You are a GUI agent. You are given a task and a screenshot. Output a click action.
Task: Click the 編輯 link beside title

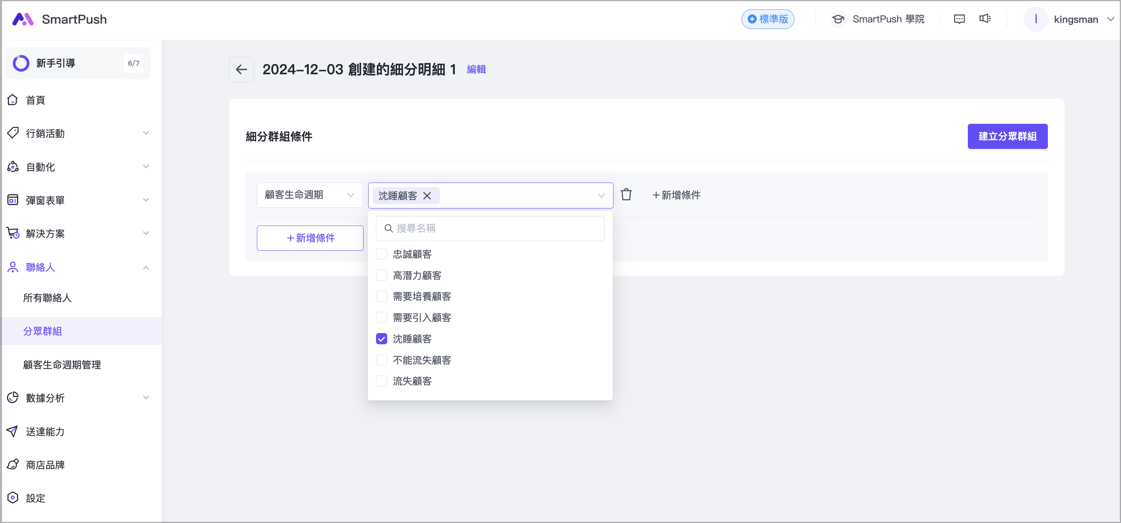click(476, 69)
